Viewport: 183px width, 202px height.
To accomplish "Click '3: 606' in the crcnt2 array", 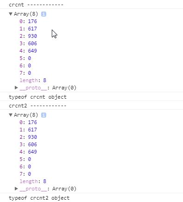I will point(28,144).
